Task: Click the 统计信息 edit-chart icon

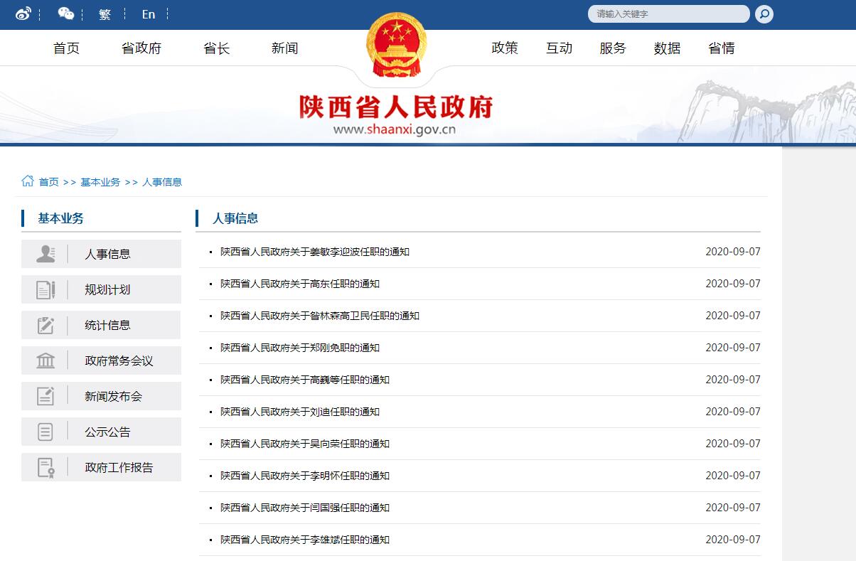Action: pyautogui.click(x=46, y=325)
